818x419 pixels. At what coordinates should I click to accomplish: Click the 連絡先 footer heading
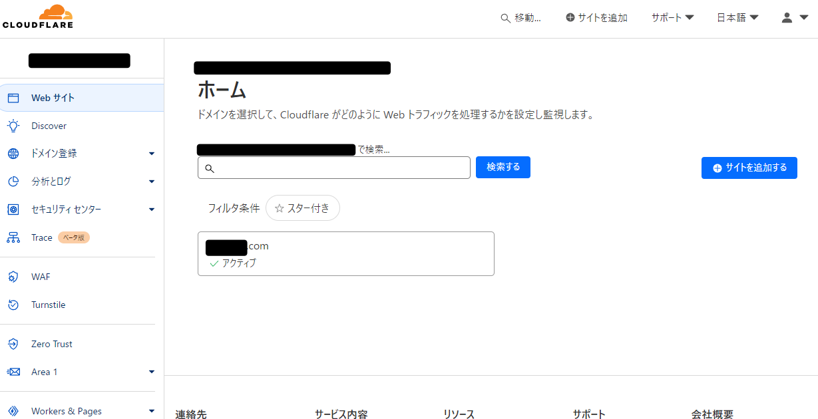[191, 414]
